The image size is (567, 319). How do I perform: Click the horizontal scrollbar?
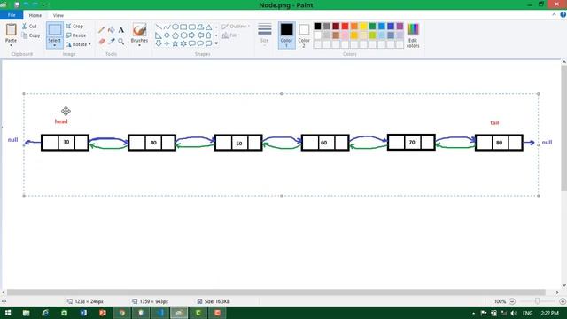(276, 292)
